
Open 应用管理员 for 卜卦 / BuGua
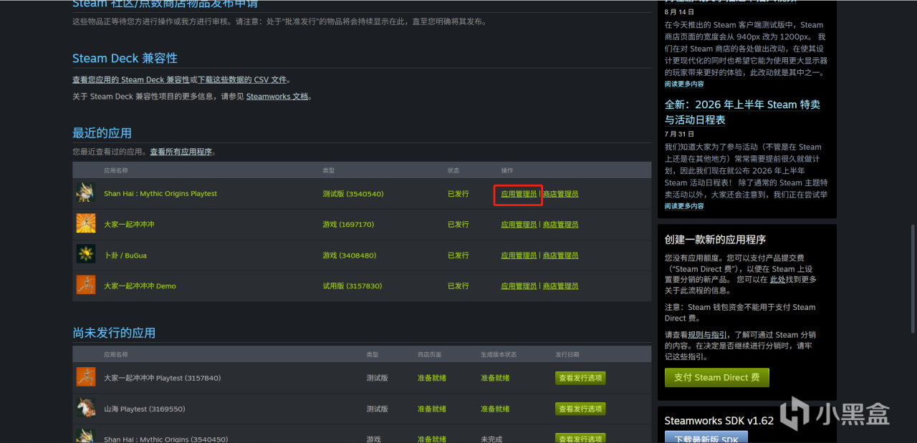click(x=519, y=255)
